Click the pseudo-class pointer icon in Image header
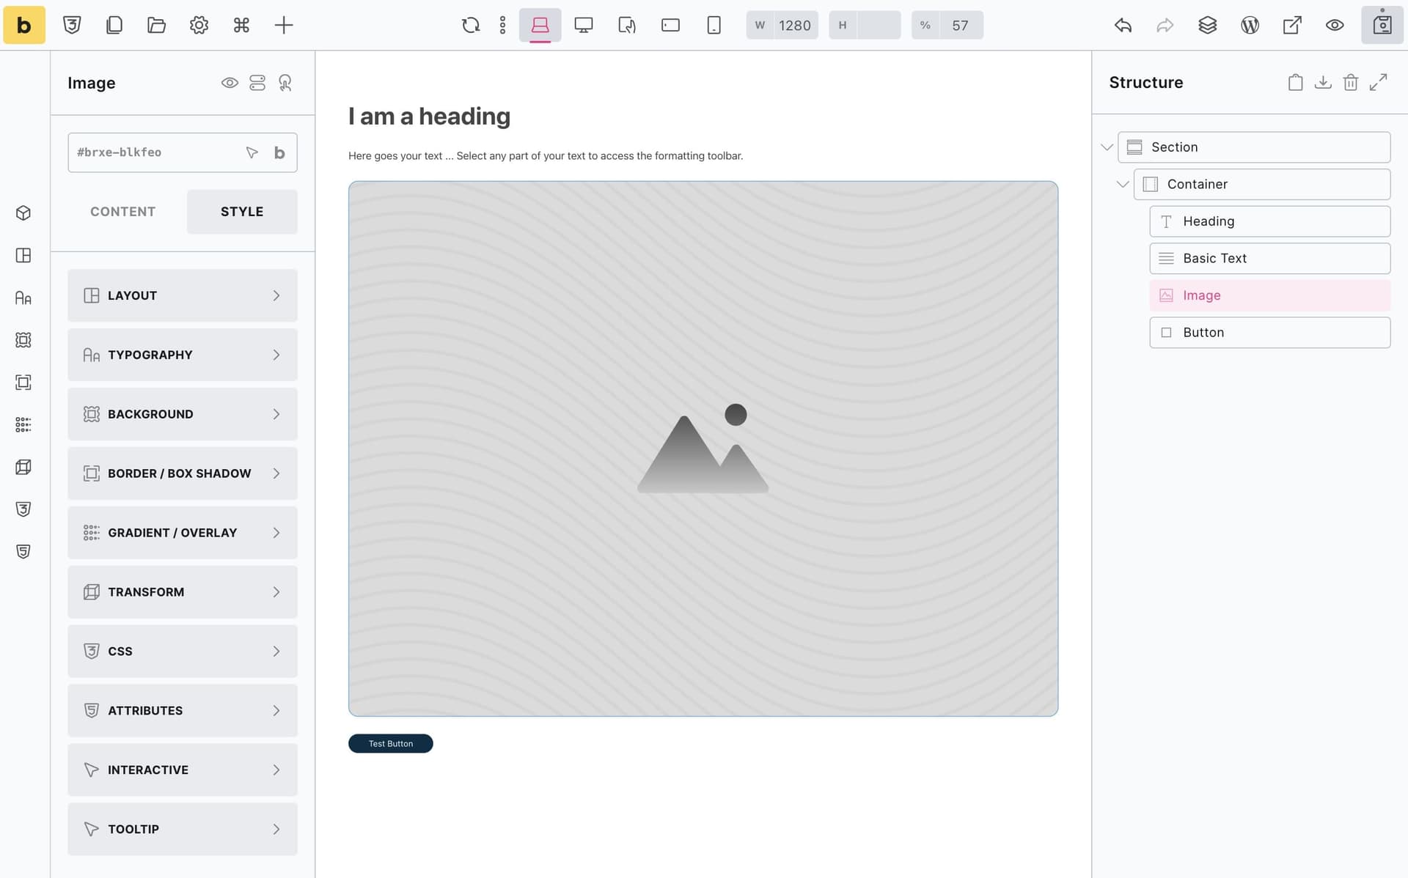 (x=285, y=83)
